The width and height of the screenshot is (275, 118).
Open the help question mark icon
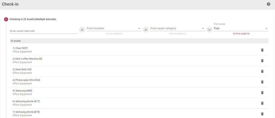pos(268,4)
